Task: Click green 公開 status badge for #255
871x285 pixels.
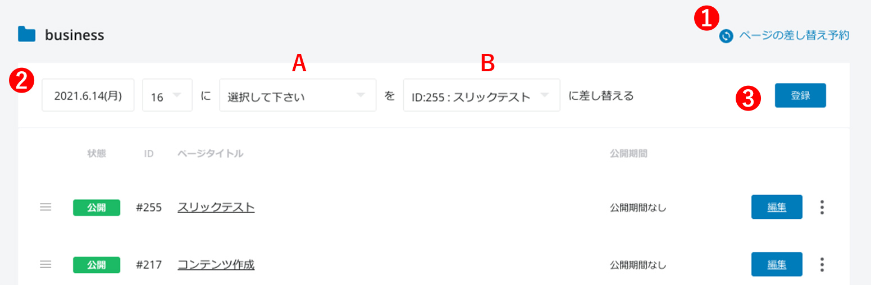Action: tap(97, 208)
